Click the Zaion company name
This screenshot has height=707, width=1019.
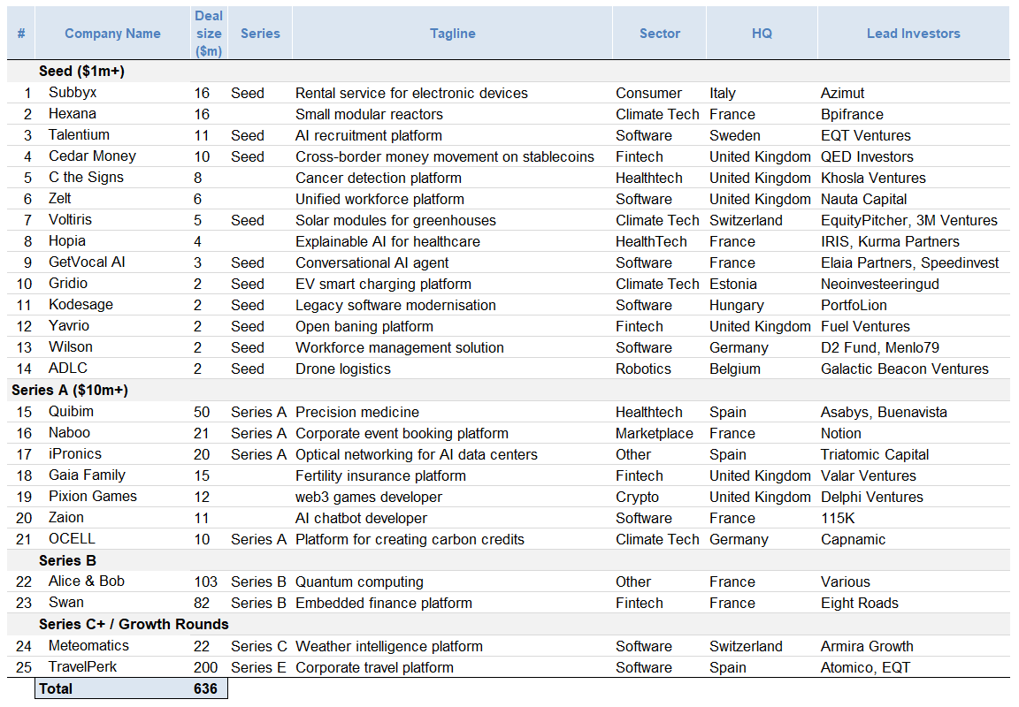coord(66,518)
